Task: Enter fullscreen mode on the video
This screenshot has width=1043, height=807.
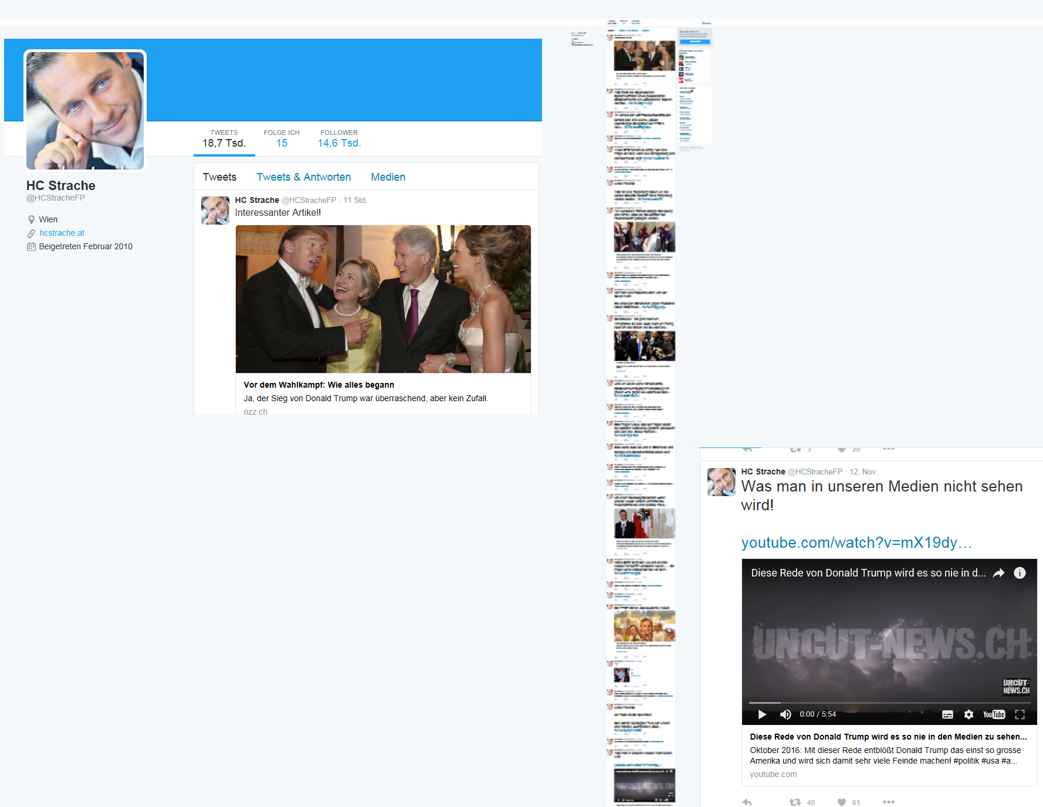Action: coord(1020,714)
